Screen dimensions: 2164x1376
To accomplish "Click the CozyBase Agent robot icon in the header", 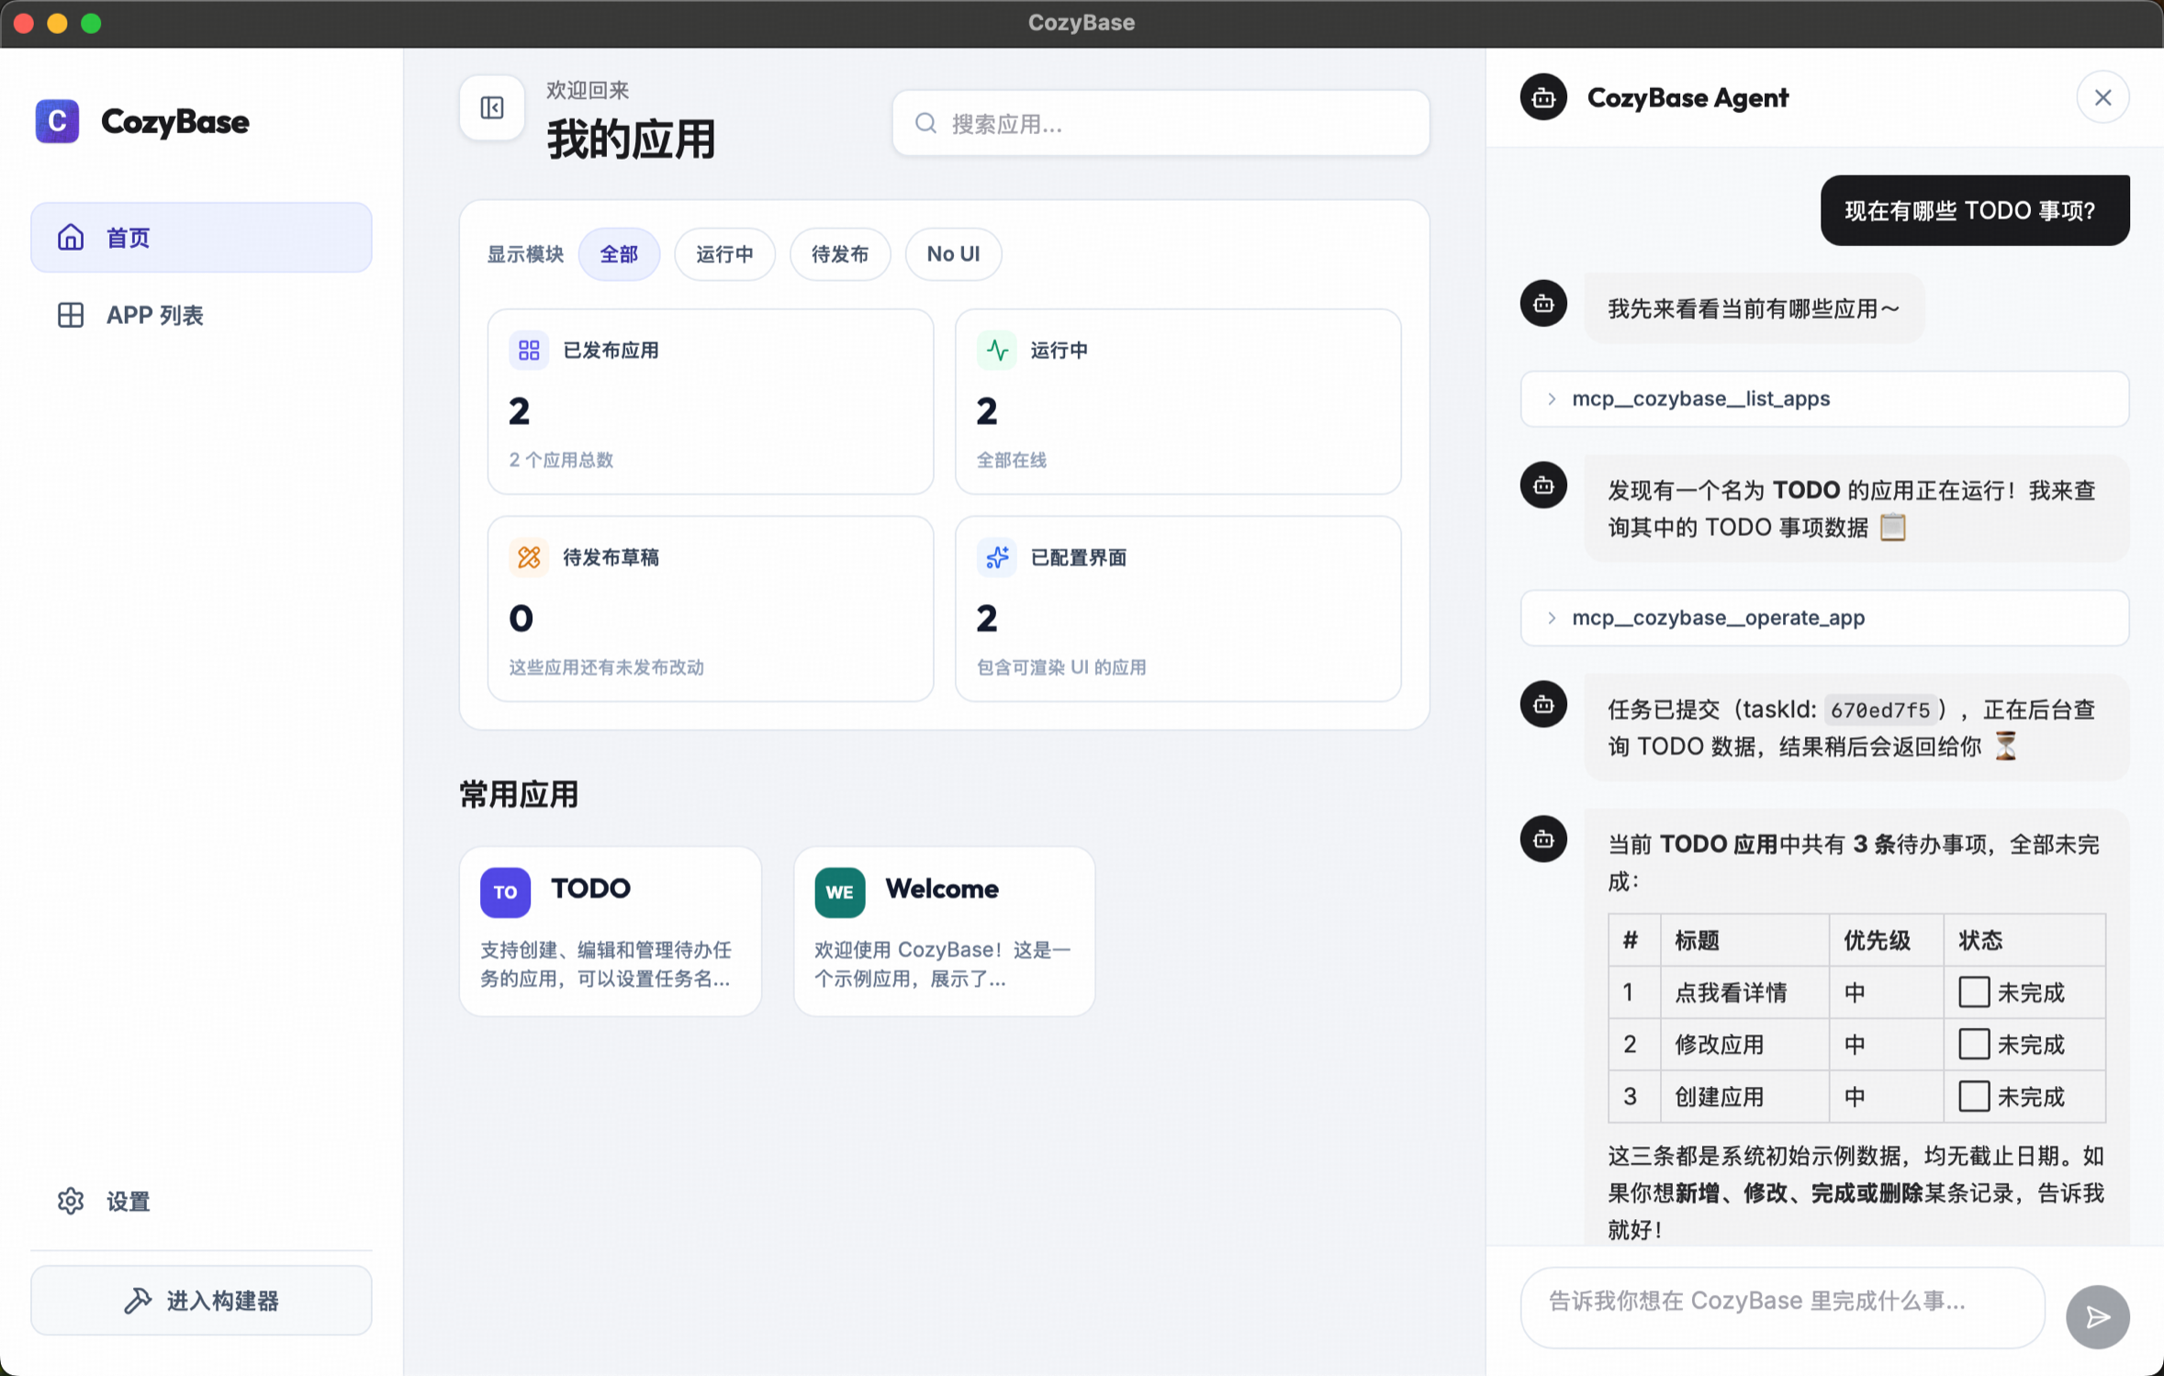I will coord(1543,97).
